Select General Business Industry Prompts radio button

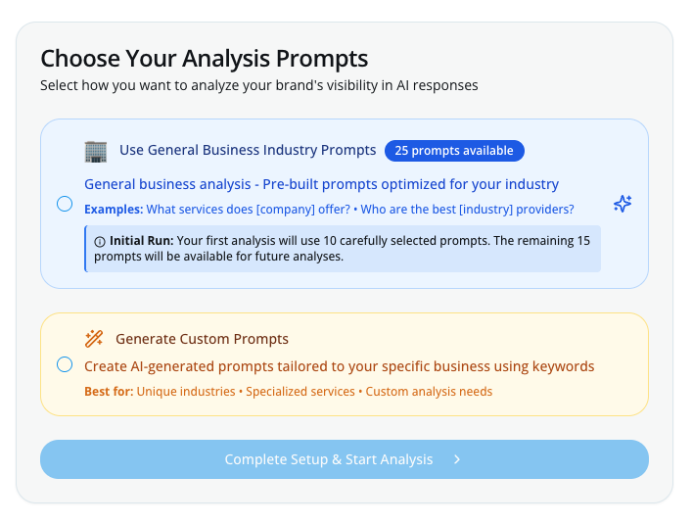click(65, 204)
